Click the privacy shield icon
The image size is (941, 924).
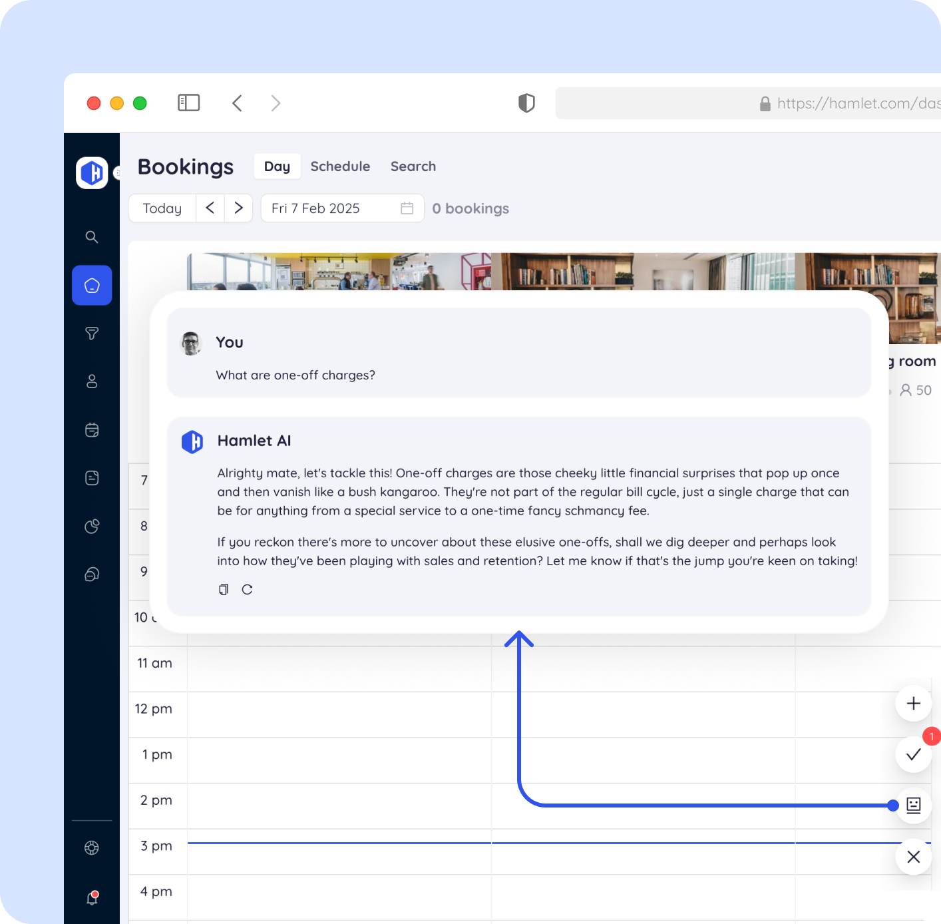(526, 103)
